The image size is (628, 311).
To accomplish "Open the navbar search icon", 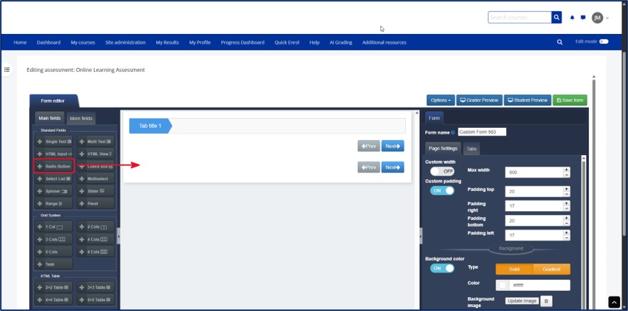I will (x=559, y=42).
